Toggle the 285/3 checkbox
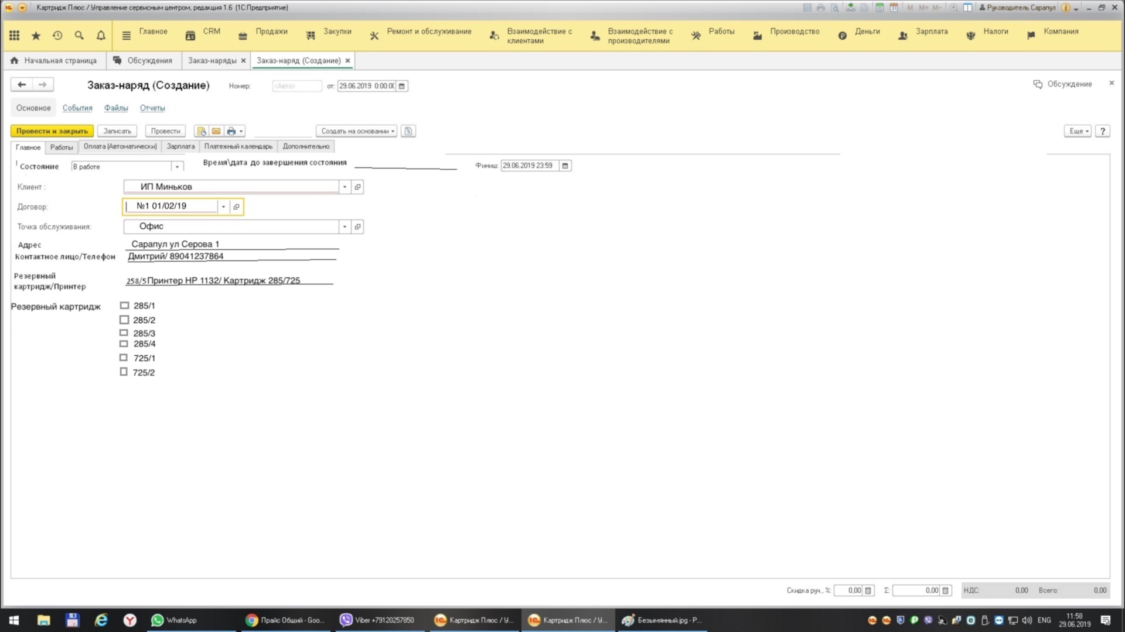The image size is (1125, 632). [x=124, y=333]
